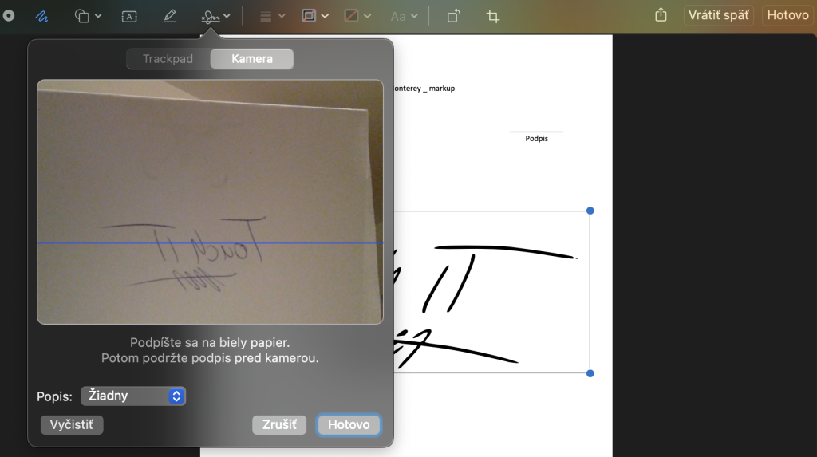The height and width of the screenshot is (457, 817).
Task: Switch to the Kamera tab
Action: [252, 59]
